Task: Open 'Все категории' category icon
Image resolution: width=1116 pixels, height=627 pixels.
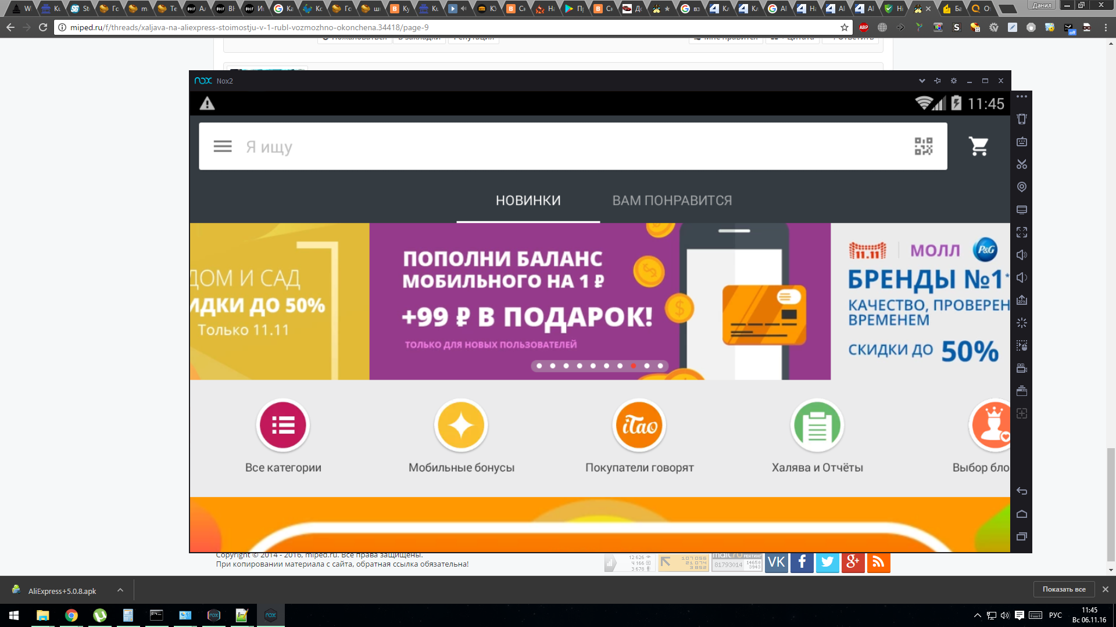Action: tap(283, 425)
